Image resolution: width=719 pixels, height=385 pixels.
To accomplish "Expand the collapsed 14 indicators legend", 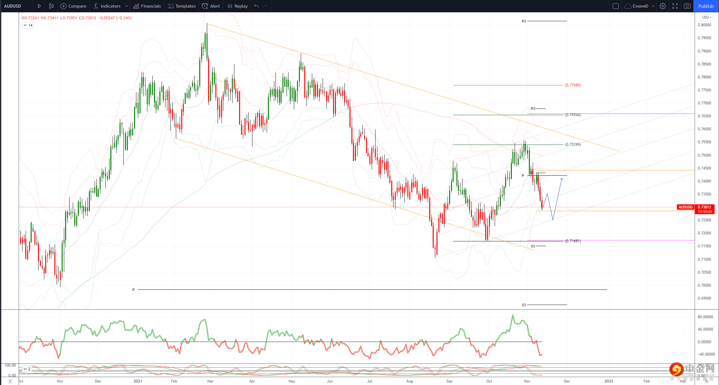I will point(28,25).
